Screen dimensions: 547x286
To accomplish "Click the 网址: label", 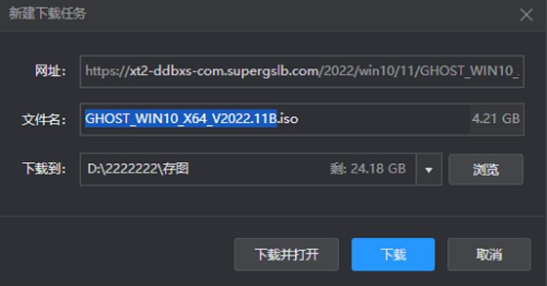I will 50,71.
